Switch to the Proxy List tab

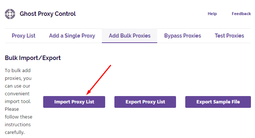pyautogui.click(x=24, y=36)
